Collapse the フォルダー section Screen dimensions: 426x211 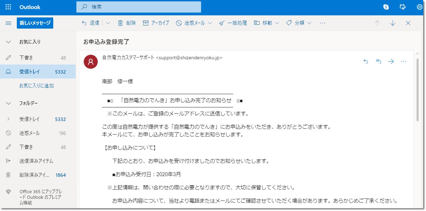click(x=8, y=103)
